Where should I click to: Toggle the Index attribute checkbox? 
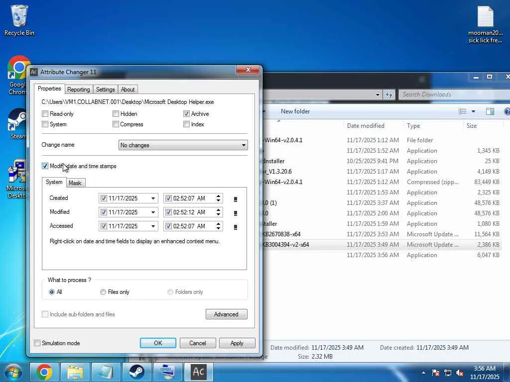[186, 124]
